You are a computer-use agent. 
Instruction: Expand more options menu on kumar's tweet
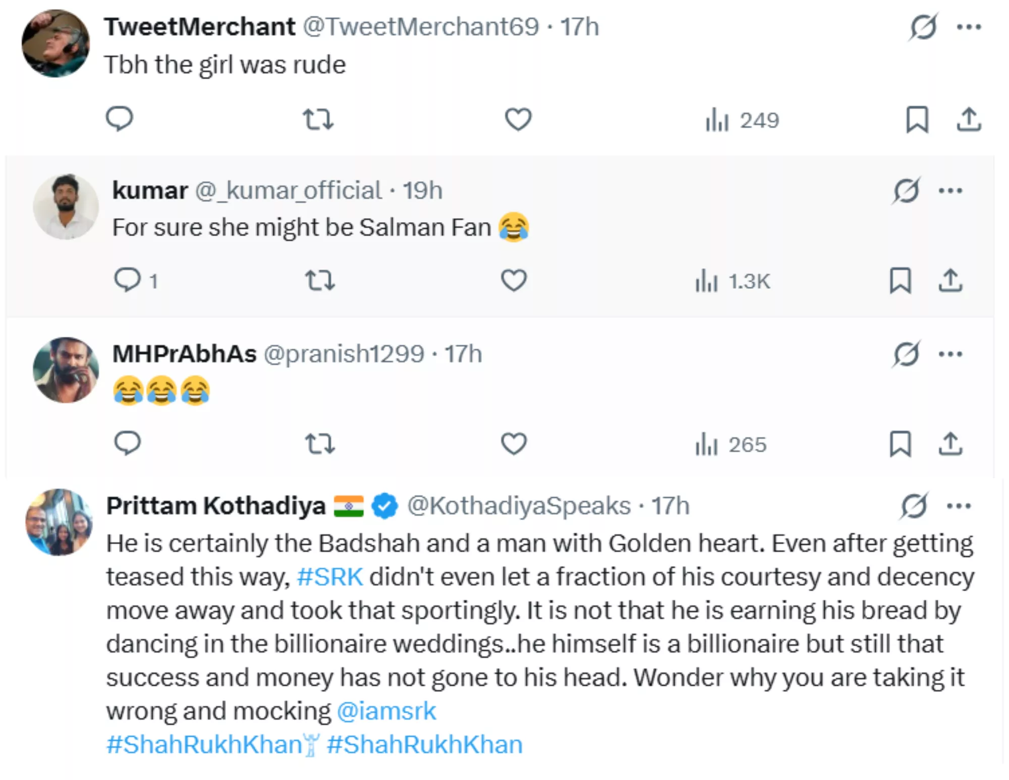tap(950, 191)
